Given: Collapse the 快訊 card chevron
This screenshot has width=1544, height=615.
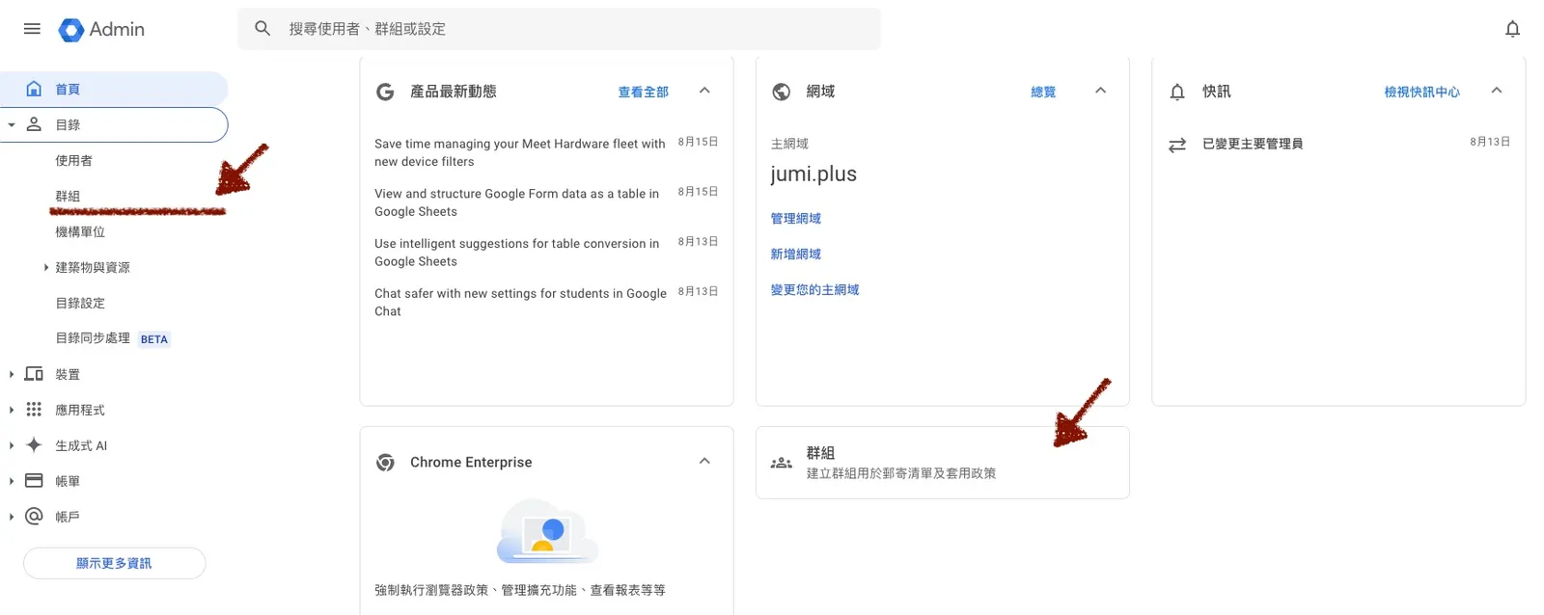Looking at the screenshot, I should pyautogui.click(x=1497, y=91).
